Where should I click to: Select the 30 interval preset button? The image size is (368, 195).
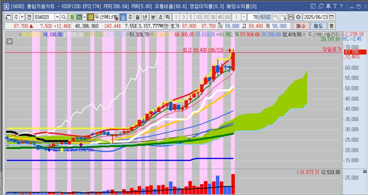(x=213, y=17)
